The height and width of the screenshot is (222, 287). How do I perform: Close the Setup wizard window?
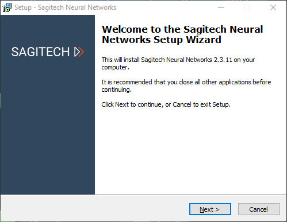click(273, 7)
